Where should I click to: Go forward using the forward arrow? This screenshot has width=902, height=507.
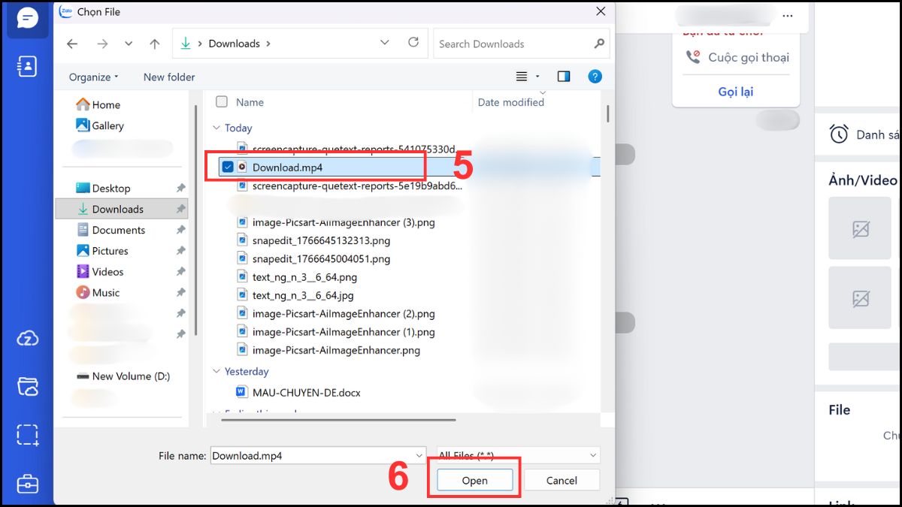102,44
